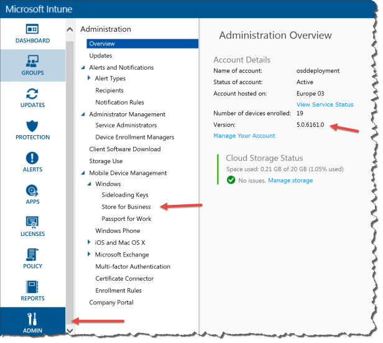Open Notification Rules
Screen dimensions: 383x343
(x=119, y=102)
